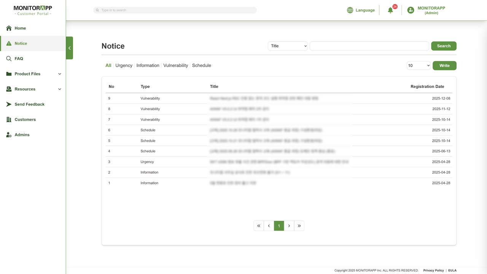Focus the top 'Type in to search' field
Image resolution: width=487 pixels, height=274 pixels.
click(x=175, y=10)
